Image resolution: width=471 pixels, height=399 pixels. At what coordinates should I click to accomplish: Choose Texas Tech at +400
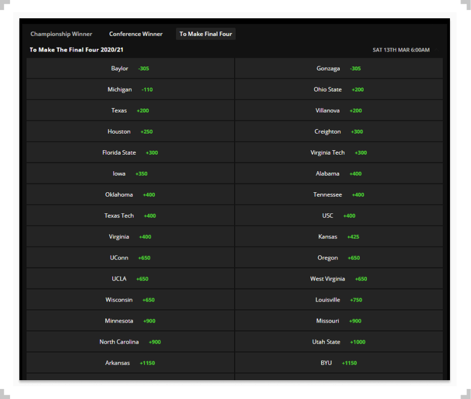(130, 216)
